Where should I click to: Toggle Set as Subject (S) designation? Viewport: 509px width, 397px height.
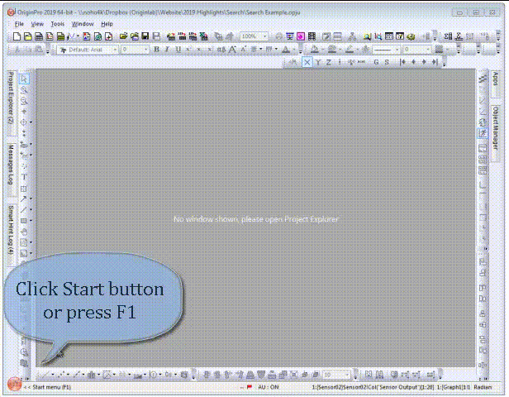pos(387,62)
